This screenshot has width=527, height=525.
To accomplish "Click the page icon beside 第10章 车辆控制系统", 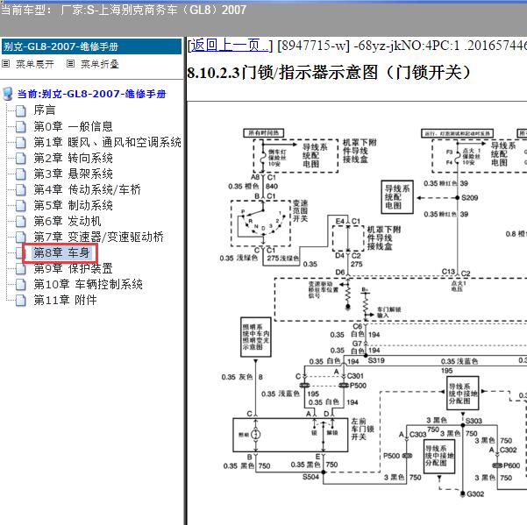I will (21, 285).
